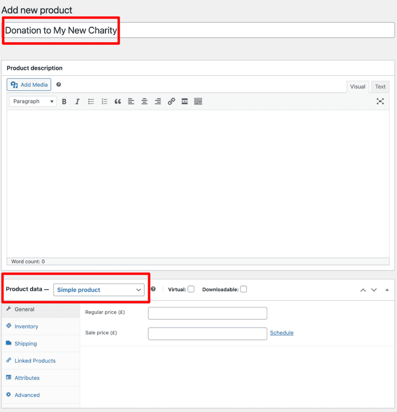The image size is (397, 412).
Task: Go to the Linked Products tab
Action: click(35, 361)
